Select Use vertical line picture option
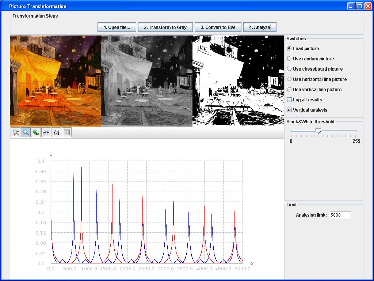This screenshot has height=281, width=374. [290, 89]
